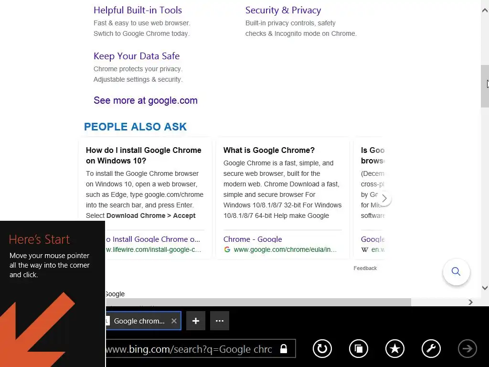Close the Google chrome tab
The width and height of the screenshot is (489, 367).
(174, 321)
